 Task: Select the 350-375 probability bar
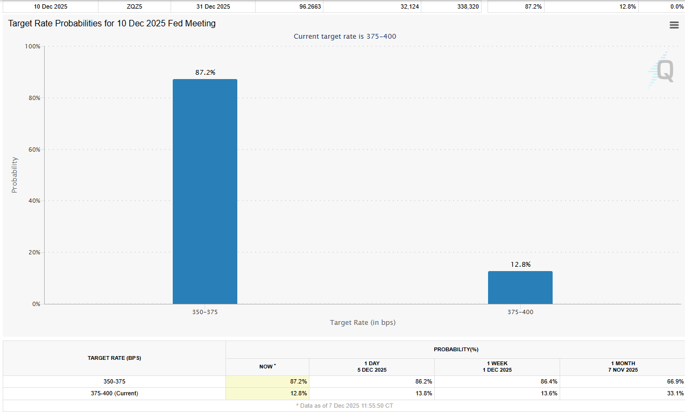coord(204,191)
